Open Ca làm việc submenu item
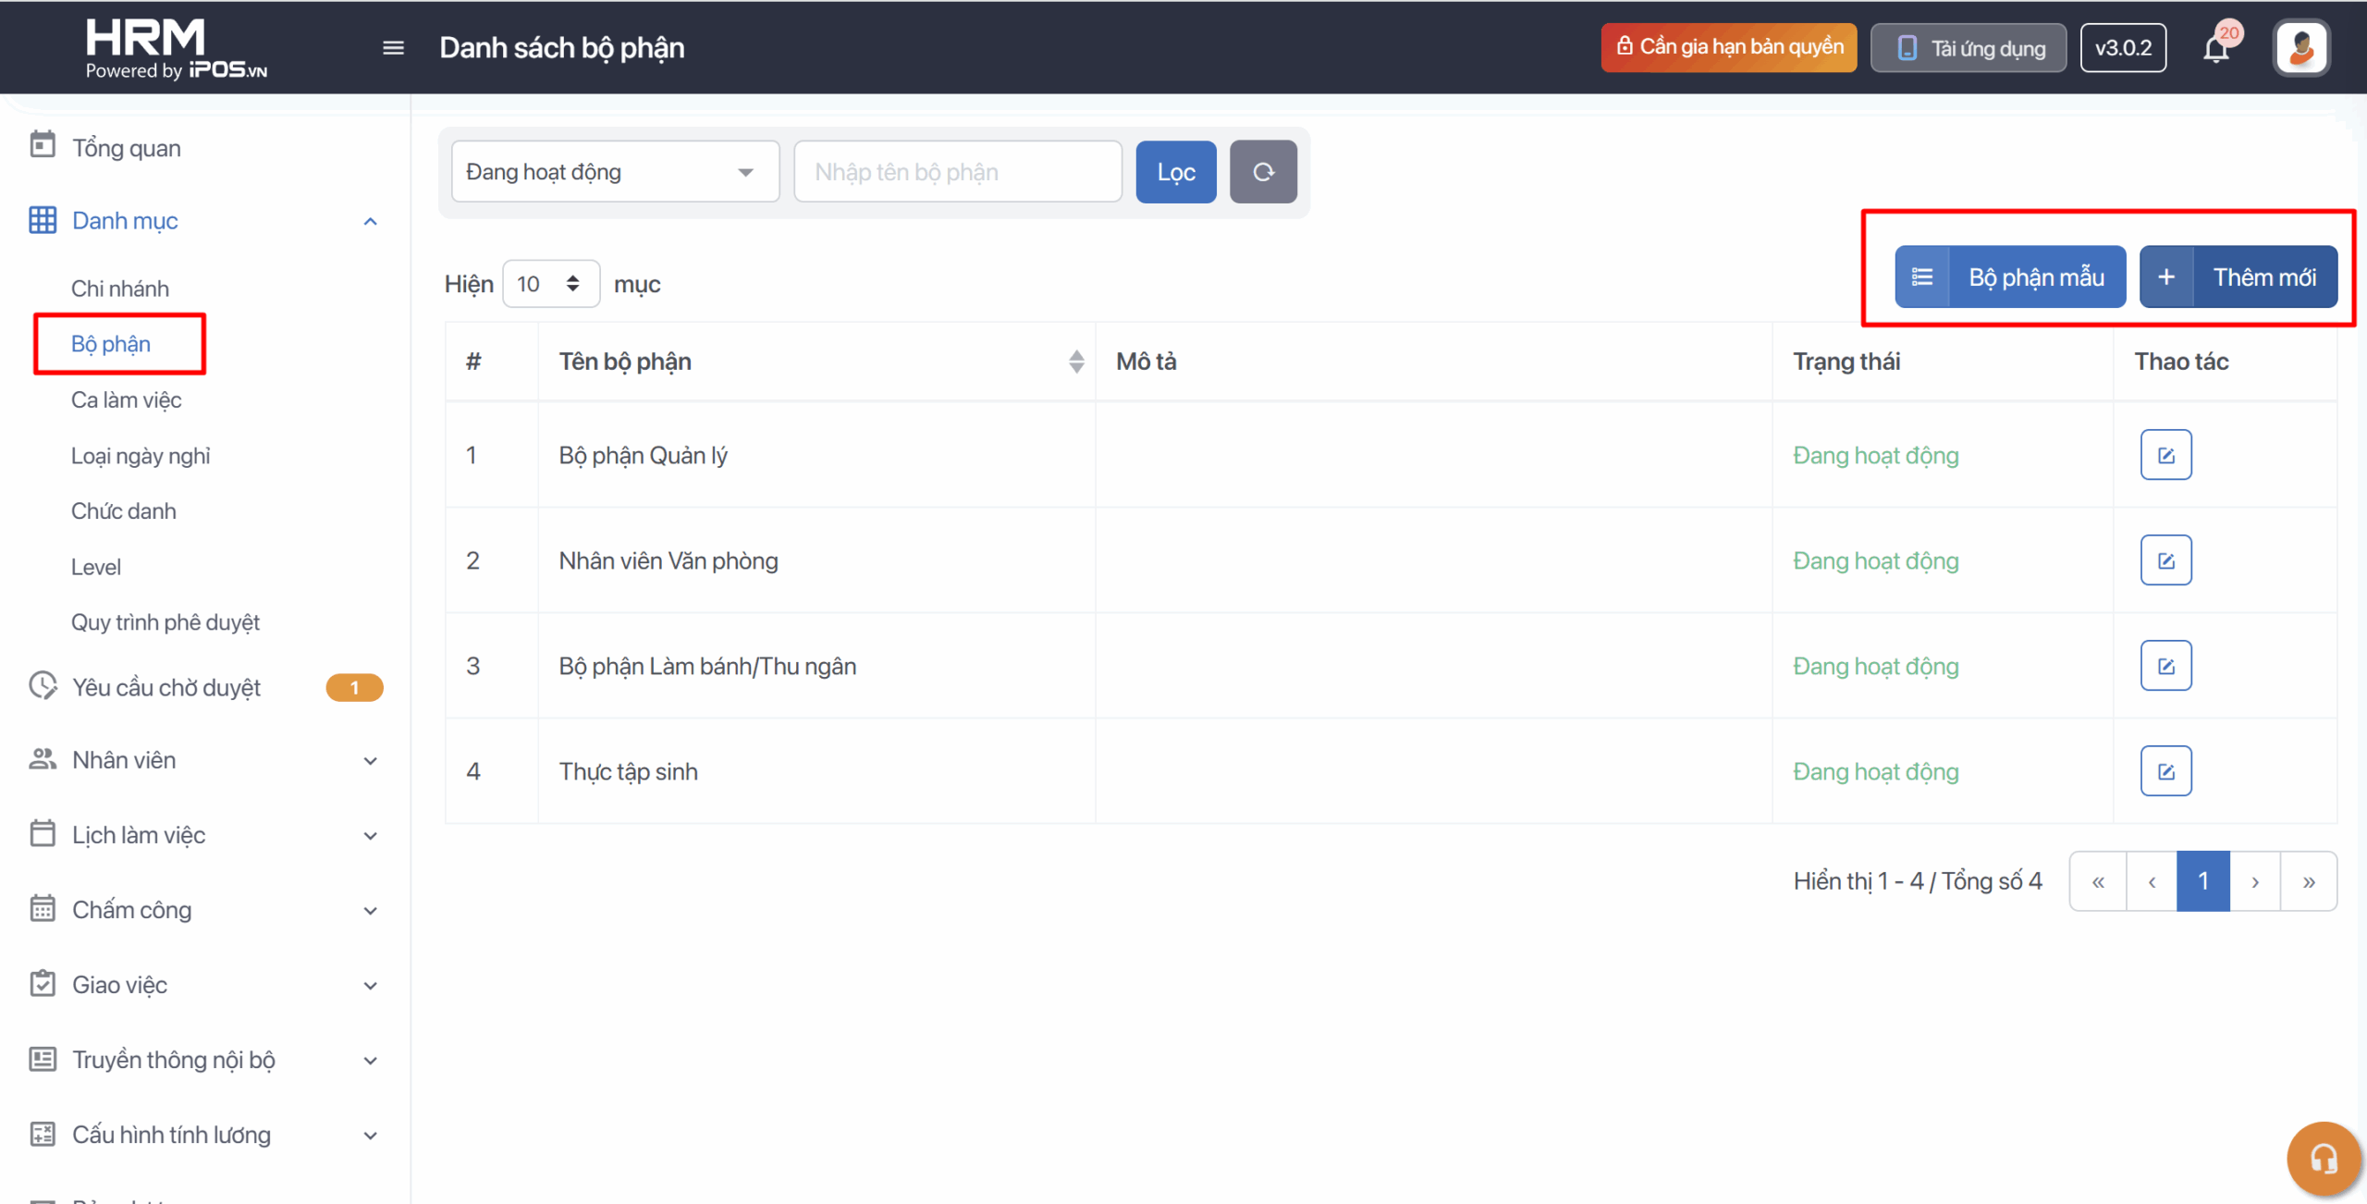 point(127,400)
